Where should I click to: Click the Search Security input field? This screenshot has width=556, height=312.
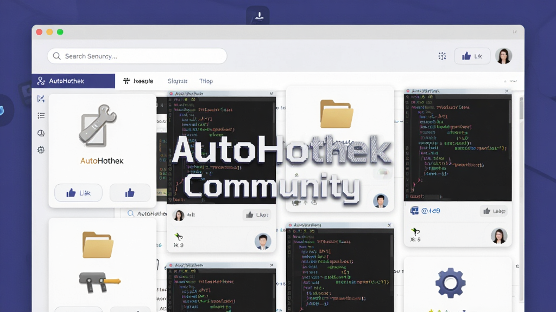point(137,56)
